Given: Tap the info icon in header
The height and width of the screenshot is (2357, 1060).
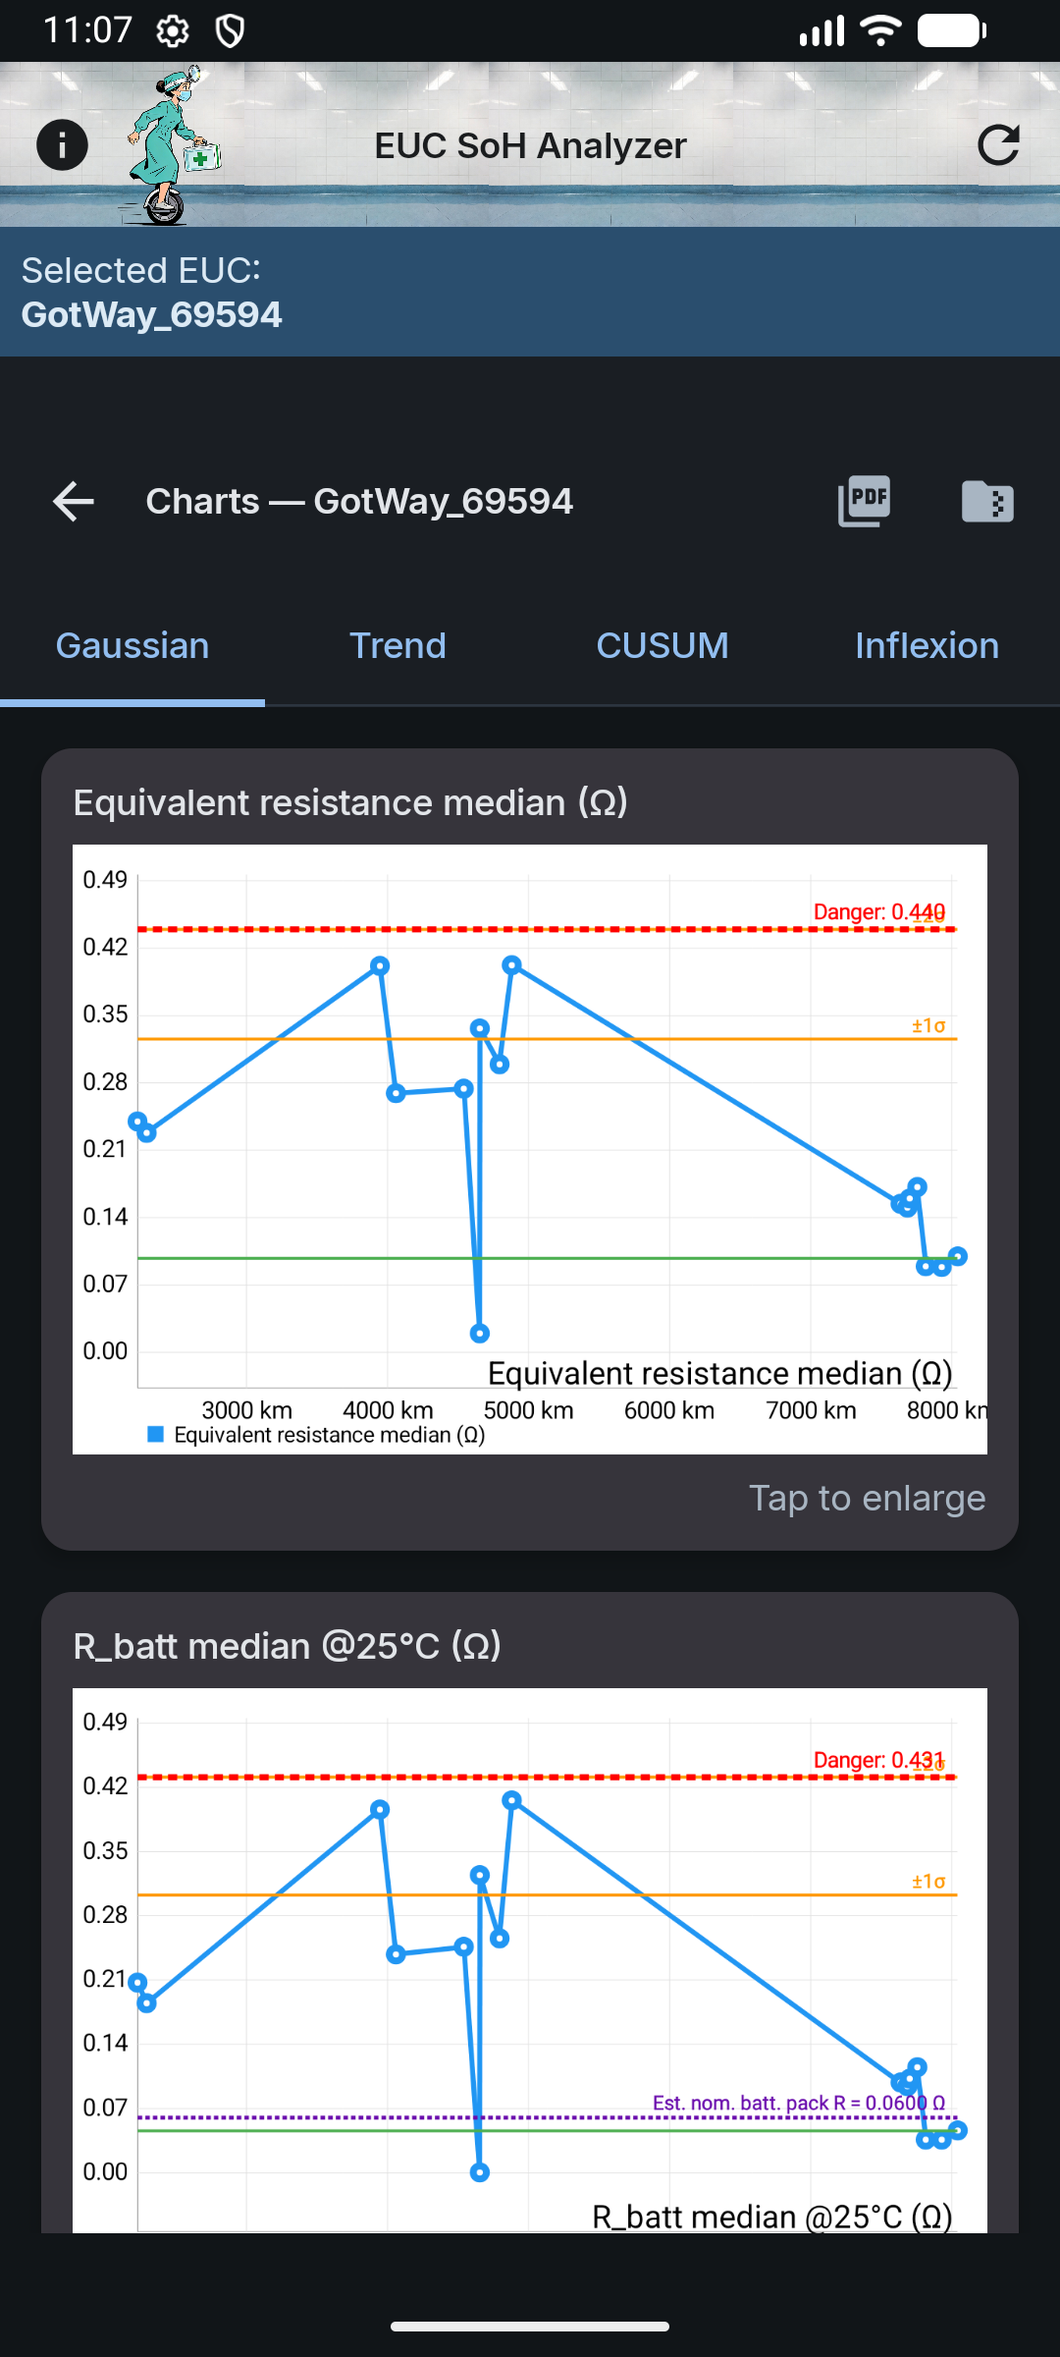Looking at the screenshot, I should 62,145.
